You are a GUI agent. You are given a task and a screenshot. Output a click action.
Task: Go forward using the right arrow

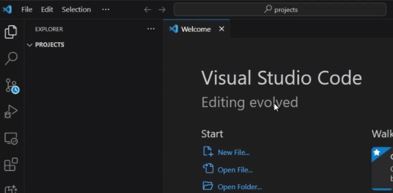(x=162, y=10)
